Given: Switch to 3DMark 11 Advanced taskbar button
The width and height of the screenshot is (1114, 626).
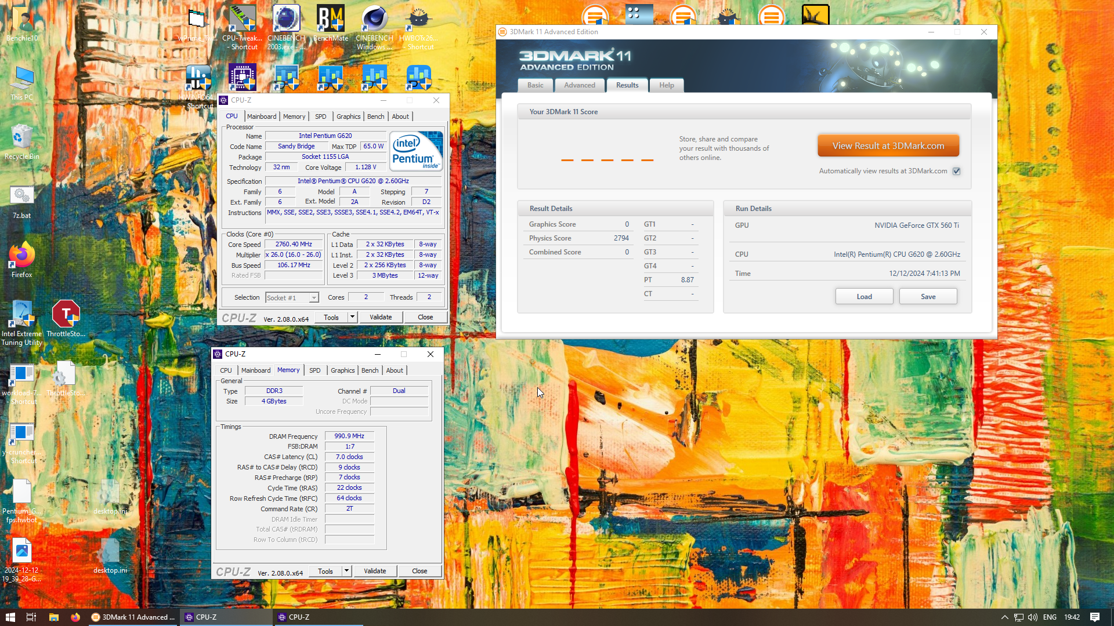Looking at the screenshot, I should (133, 617).
